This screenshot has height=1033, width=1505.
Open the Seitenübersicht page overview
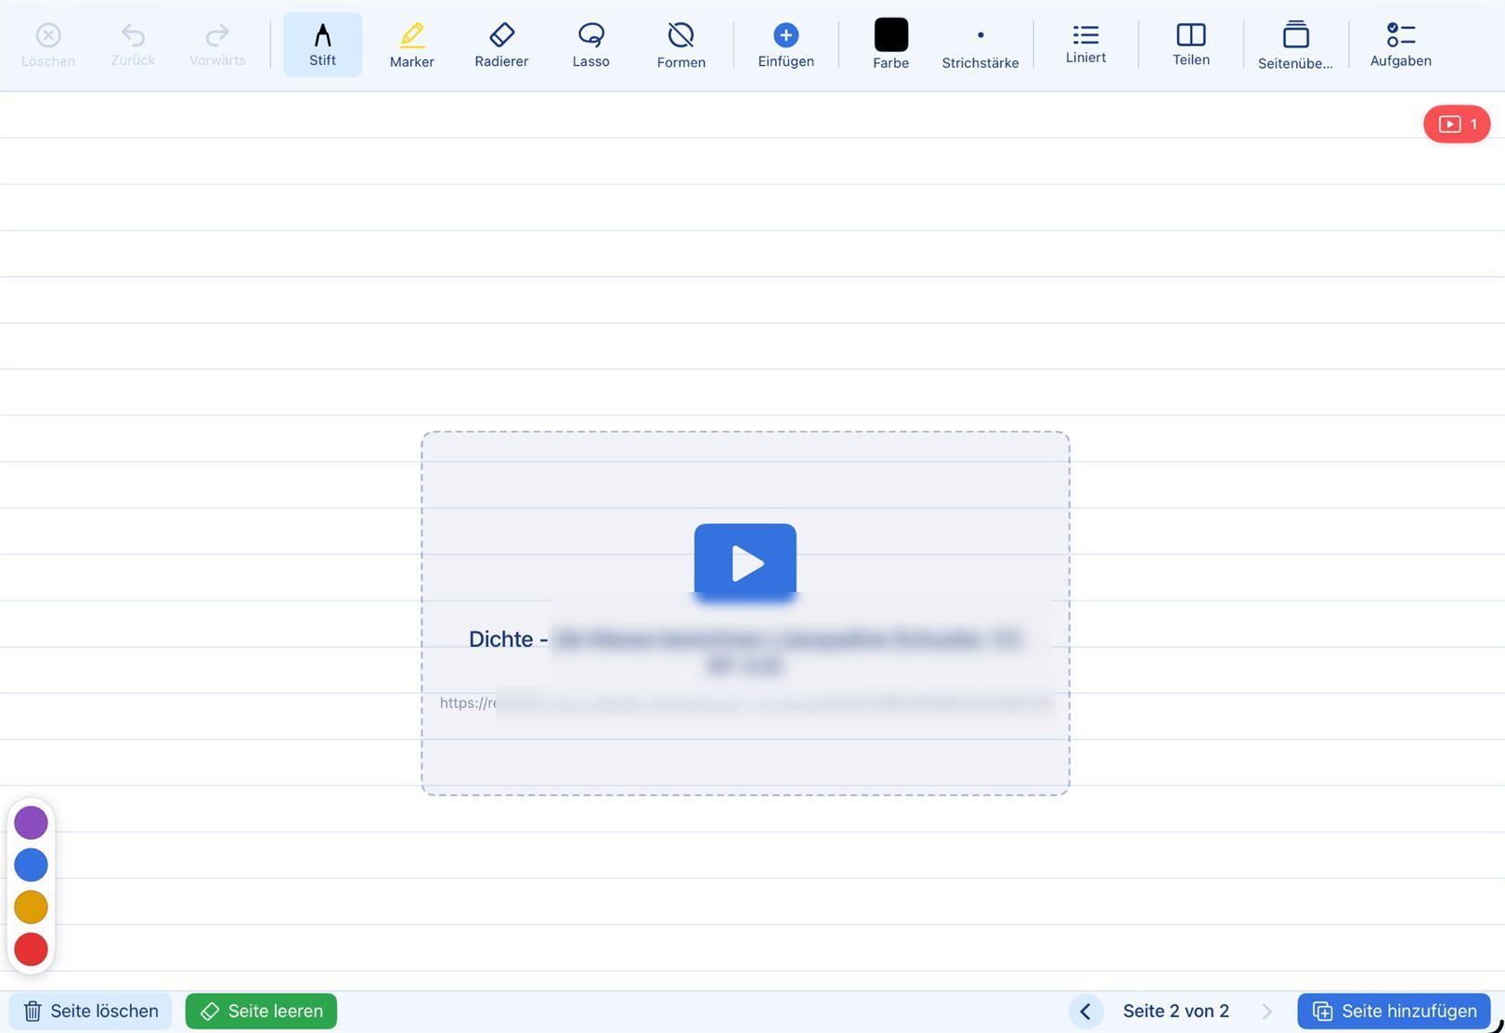coord(1295,45)
